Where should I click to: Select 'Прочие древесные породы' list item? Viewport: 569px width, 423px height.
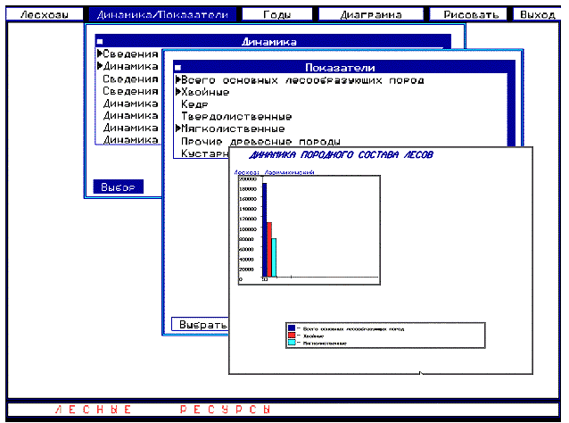260,141
